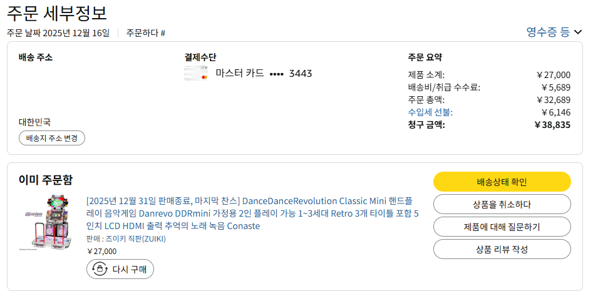
Task: Click the chevron beside 영수증 등
Action: pos(578,32)
